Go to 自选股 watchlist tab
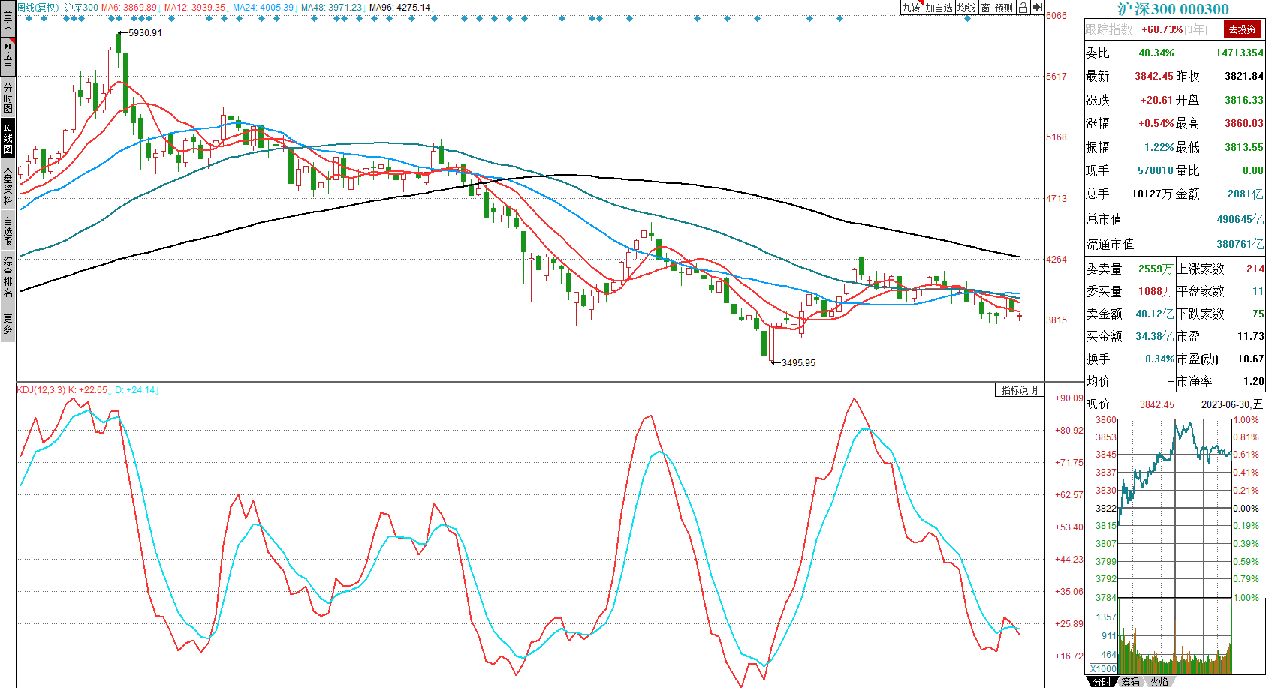 [8, 230]
